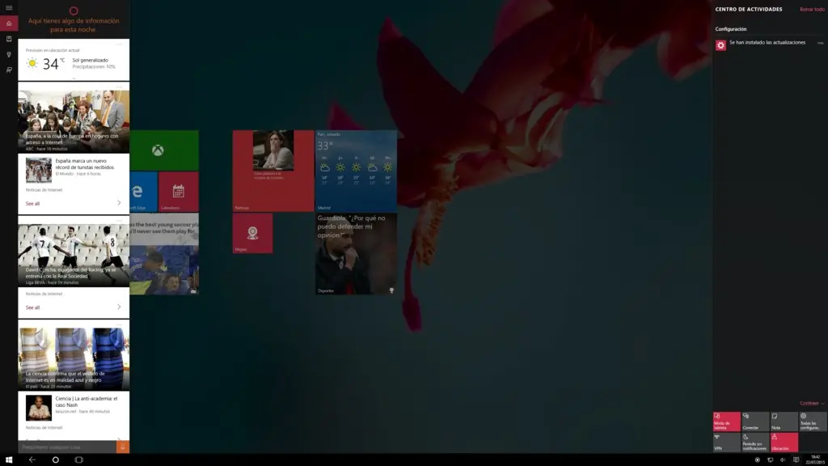Toggle Período sin notificaciones quick action
Image resolution: width=828 pixels, height=466 pixels.
click(754, 442)
